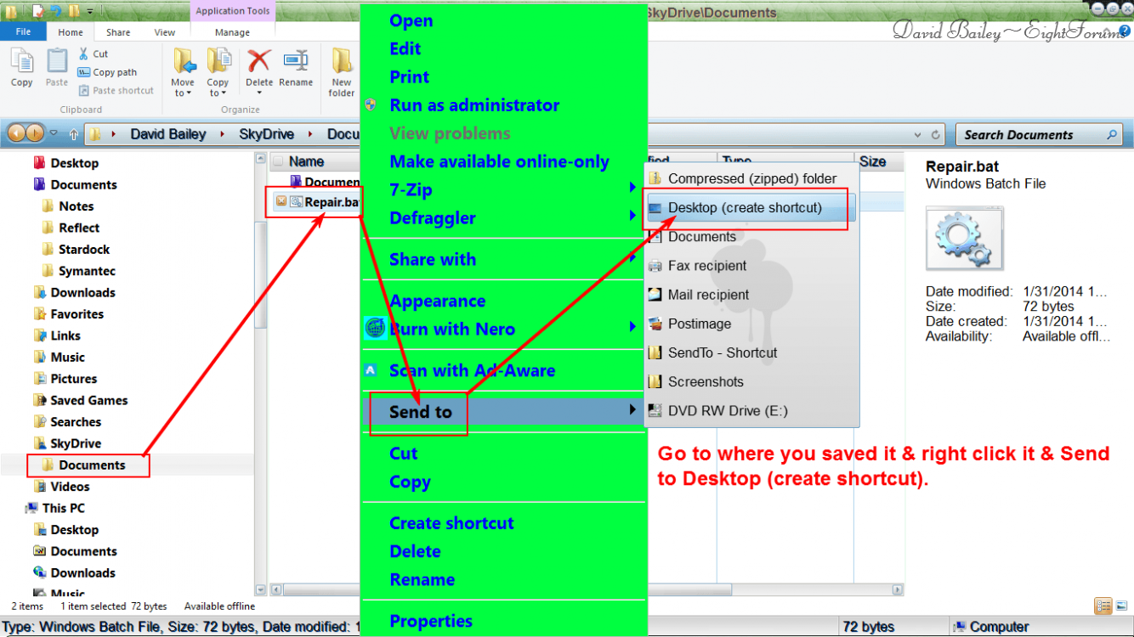Screen dimensions: 1134x637
Task: Switch to details view using status bar icon
Action: (1103, 606)
